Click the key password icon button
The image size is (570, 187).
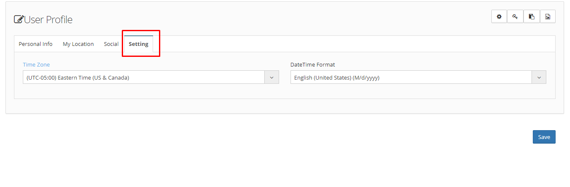[x=515, y=16]
